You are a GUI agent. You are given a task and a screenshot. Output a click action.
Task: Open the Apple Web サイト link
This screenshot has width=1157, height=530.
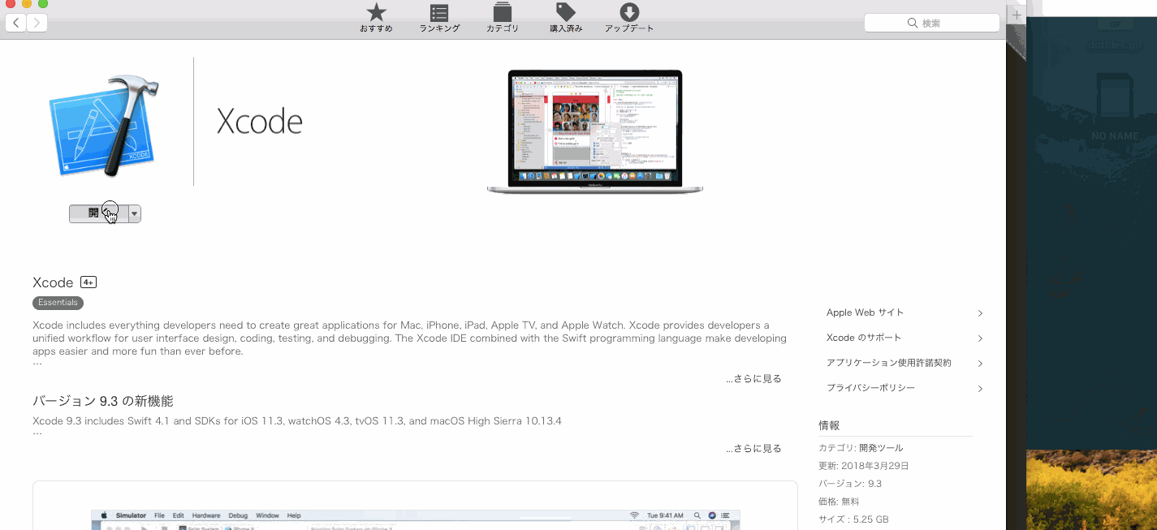(865, 312)
